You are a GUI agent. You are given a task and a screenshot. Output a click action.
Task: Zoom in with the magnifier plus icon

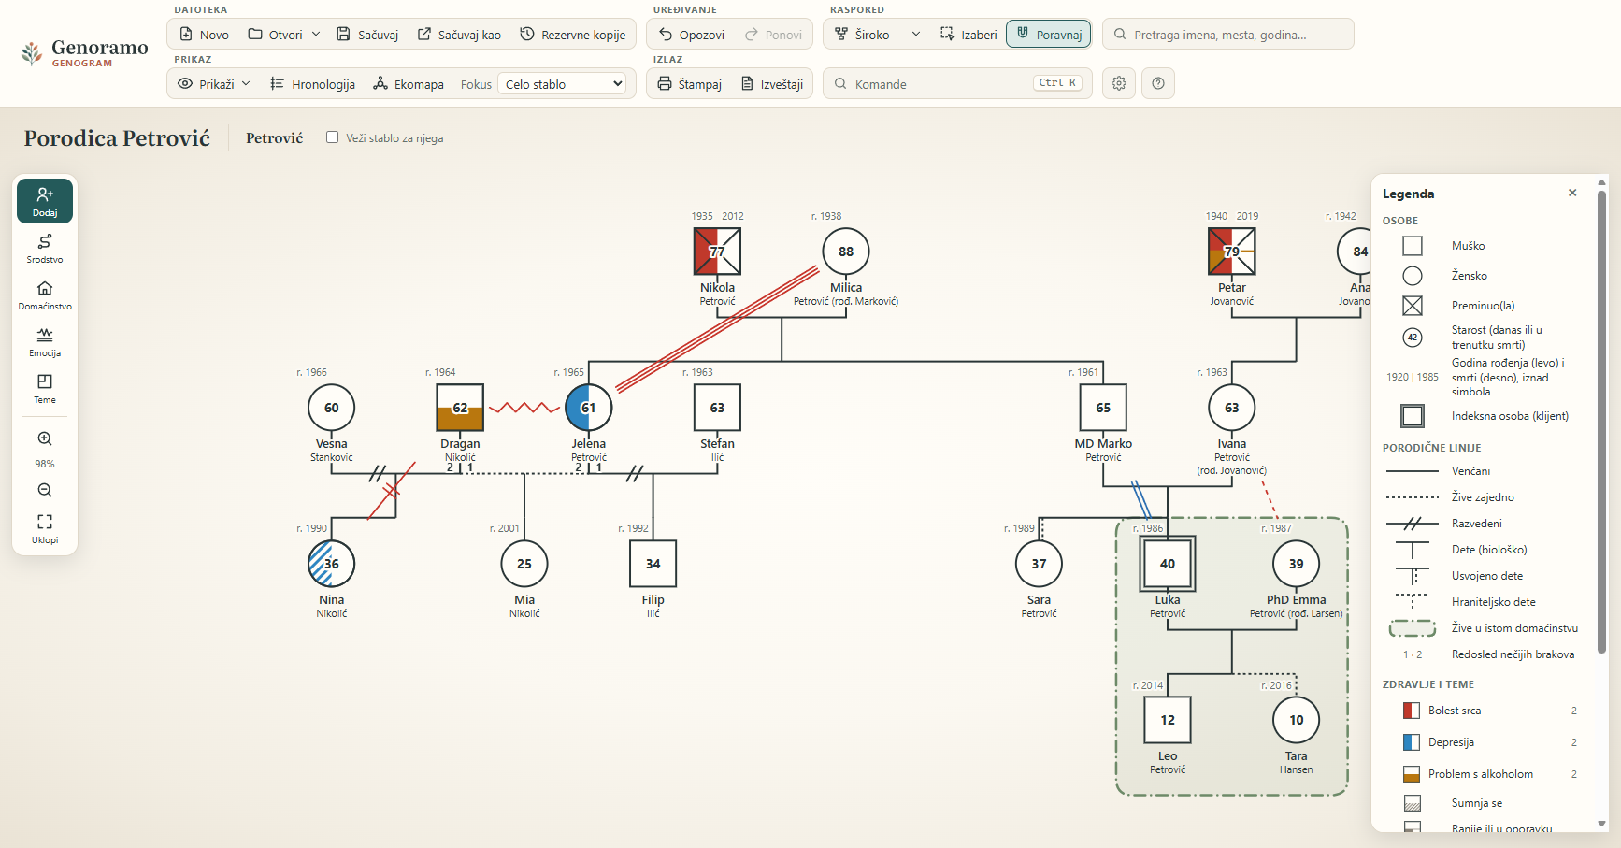click(45, 438)
